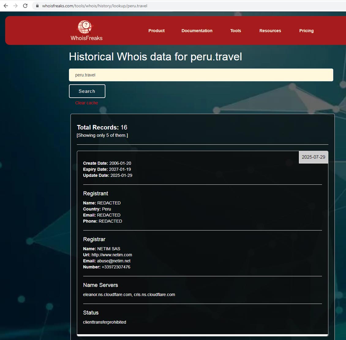Reload the page with refresh icon
The height and width of the screenshot is (340, 346).
[25, 6]
